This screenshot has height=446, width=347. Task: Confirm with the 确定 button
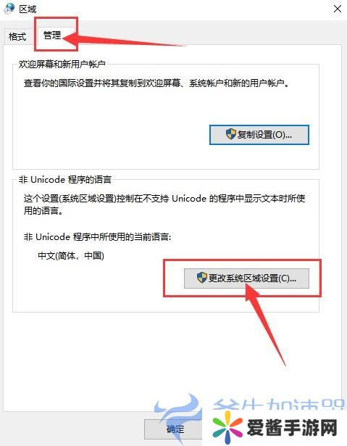click(x=173, y=429)
